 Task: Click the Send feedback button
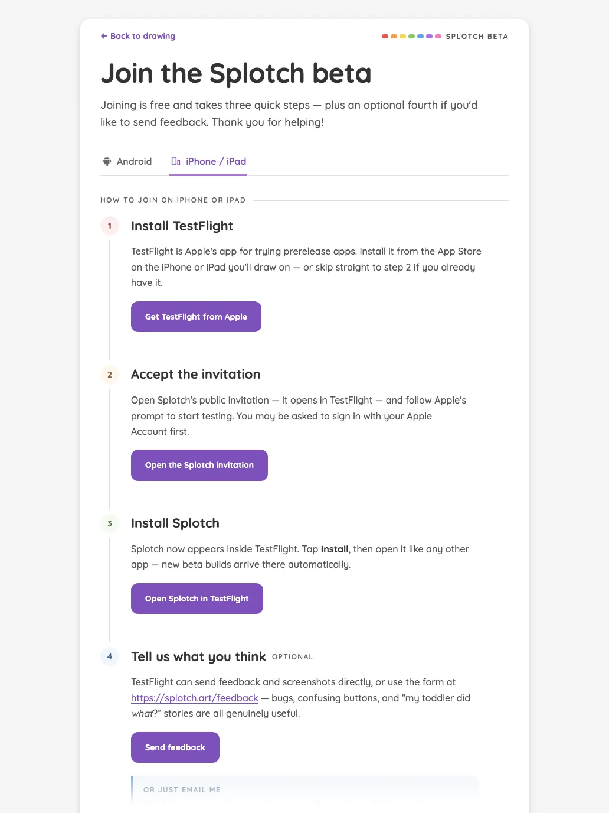(x=175, y=747)
